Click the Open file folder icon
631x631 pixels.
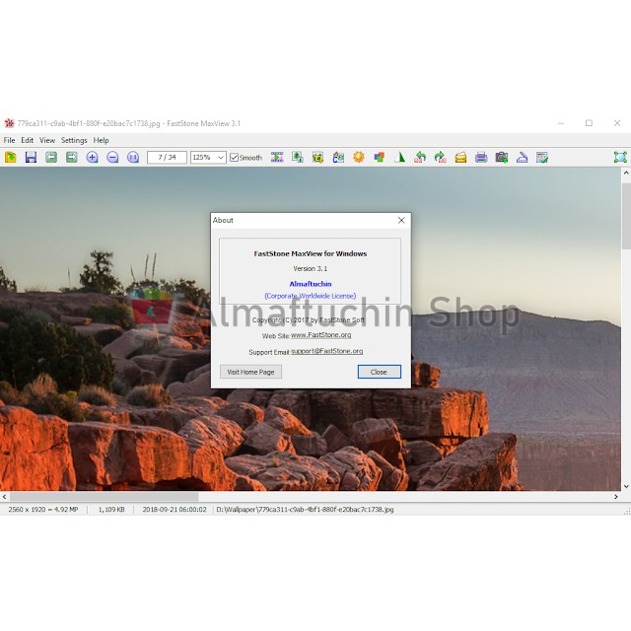point(11,157)
